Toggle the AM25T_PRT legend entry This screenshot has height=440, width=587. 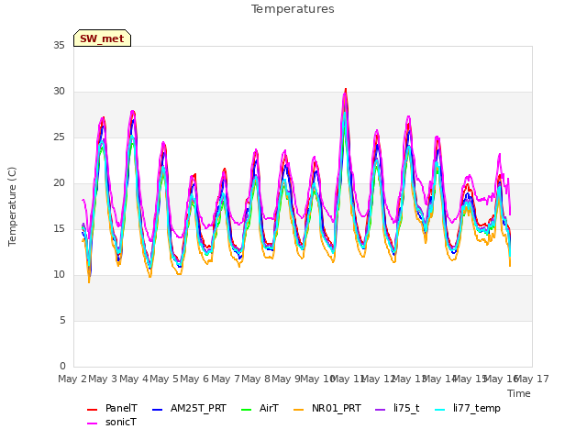(189, 408)
